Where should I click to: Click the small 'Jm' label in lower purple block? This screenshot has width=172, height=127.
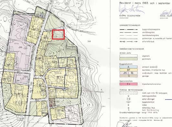[18, 81]
